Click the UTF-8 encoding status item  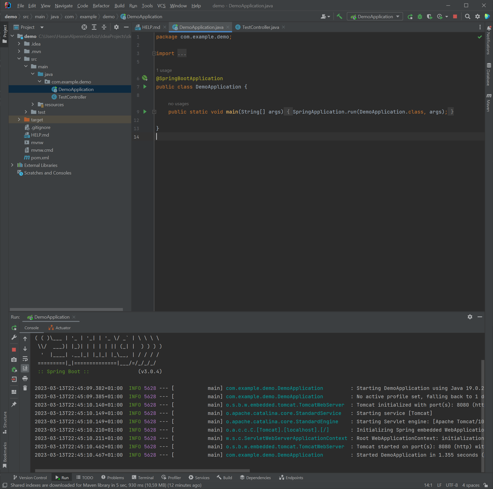click(x=451, y=485)
